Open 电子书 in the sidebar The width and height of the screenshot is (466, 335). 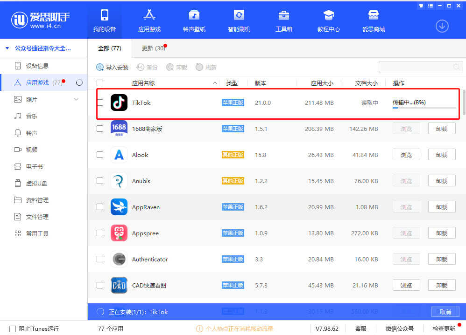click(44, 166)
